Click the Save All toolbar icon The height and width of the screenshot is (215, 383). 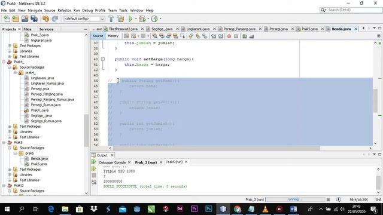(x=34, y=19)
